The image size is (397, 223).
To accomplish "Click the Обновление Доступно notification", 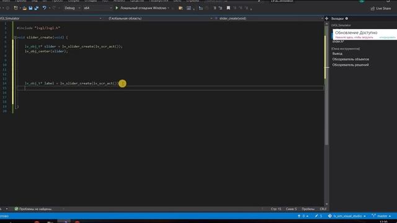I will click(x=365, y=35).
